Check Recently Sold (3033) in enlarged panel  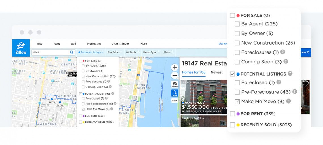click(232, 125)
